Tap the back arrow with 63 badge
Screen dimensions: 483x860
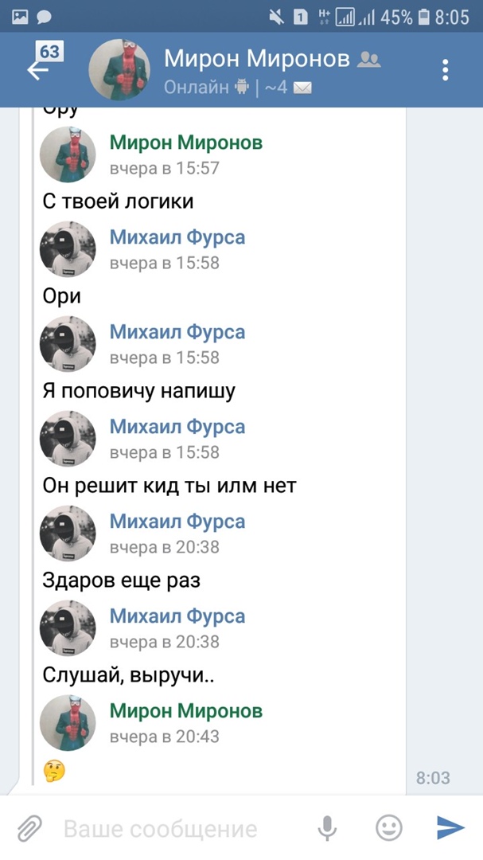click(x=40, y=67)
